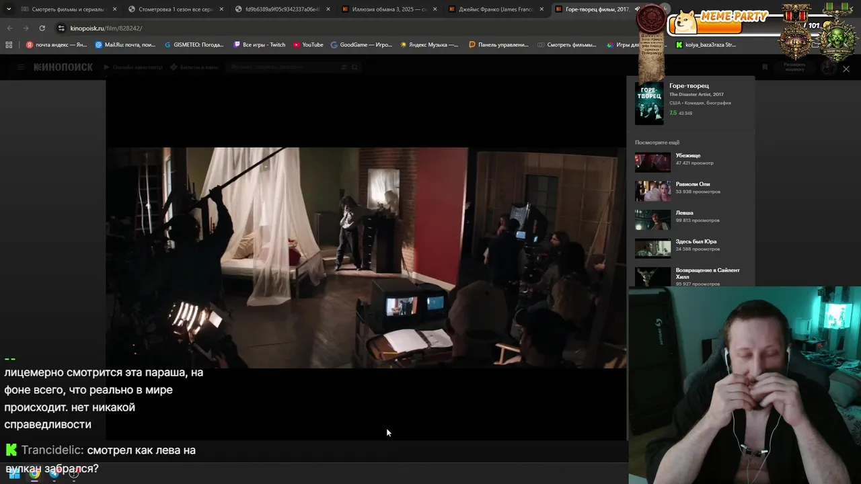Open the Равиоли Оли video title
861x484 pixels.
click(x=693, y=184)
